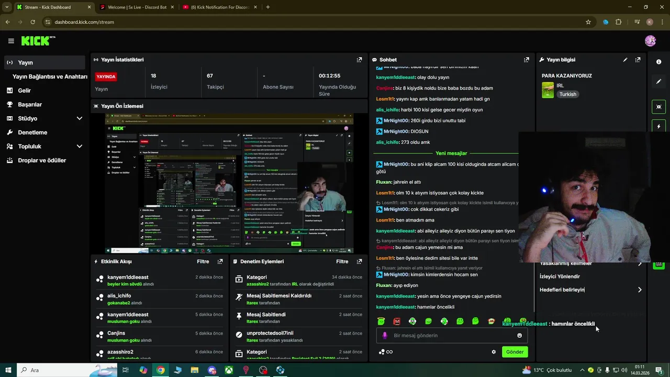670x377 pixels.
Task: Click the purple microphone icon in message box
Action: [x=385, y=336]
